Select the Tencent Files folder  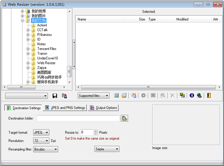pos(47,49)
